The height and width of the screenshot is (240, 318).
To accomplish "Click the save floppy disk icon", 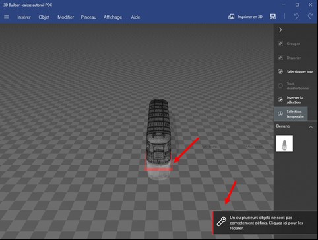I will tap(272, 17).
